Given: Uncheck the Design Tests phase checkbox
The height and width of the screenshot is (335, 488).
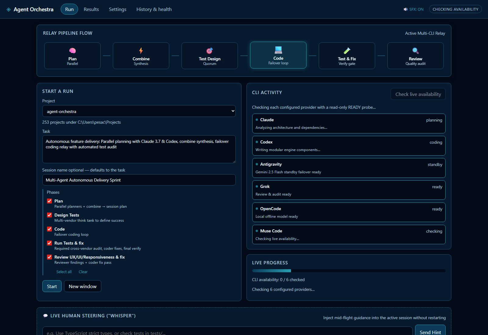Looking at the screenshot, I should point(49,215).
